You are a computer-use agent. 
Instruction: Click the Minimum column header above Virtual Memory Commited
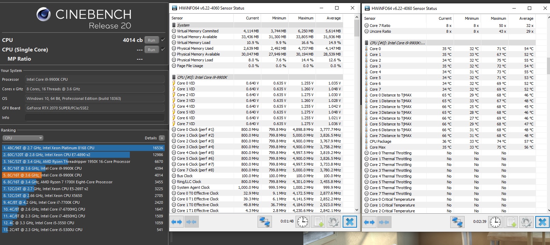274,18
